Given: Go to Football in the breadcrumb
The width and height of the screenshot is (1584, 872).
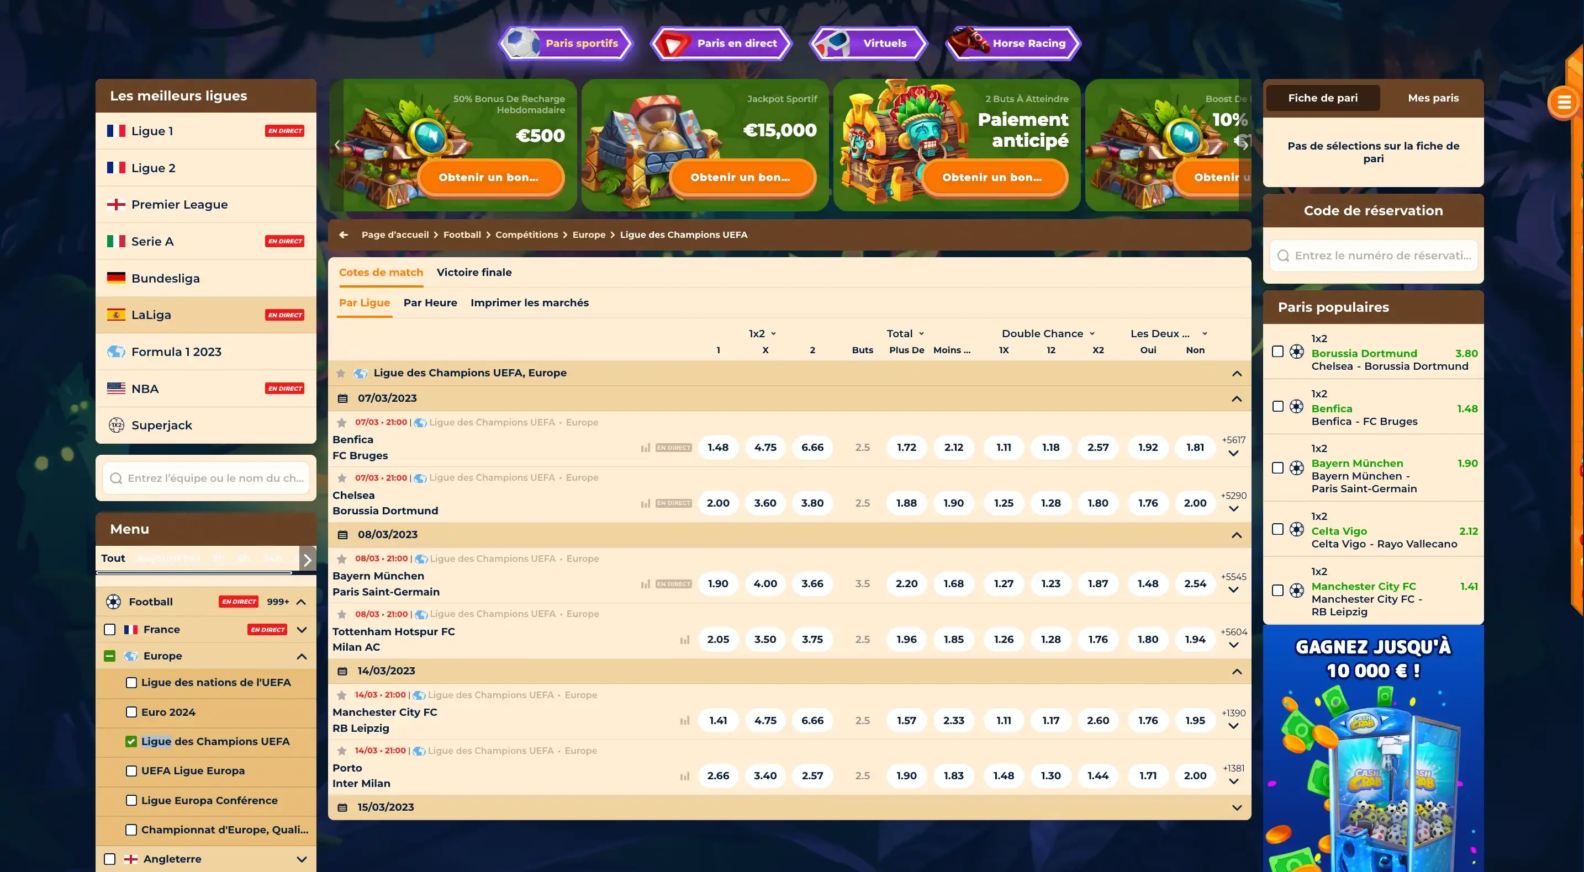Looking at the screenshot, I should click(x=462, y=235).
